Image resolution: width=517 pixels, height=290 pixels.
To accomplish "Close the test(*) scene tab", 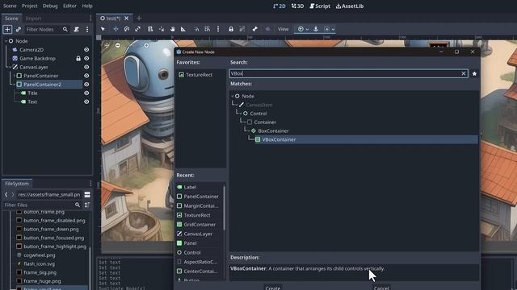I will (x=127, y=19).
